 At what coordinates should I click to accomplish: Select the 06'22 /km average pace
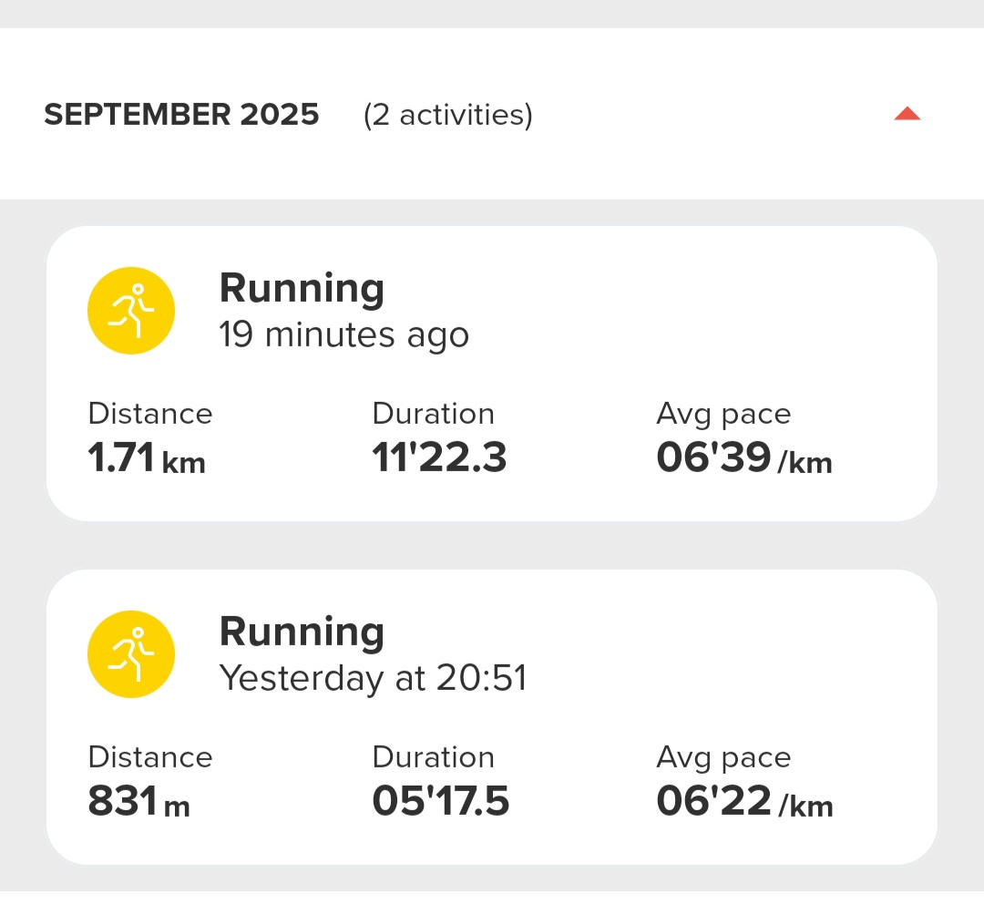745,801
